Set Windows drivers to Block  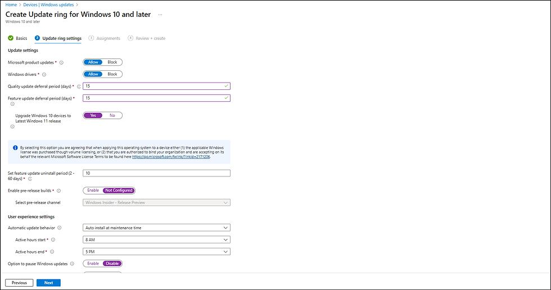coord(112,74)
